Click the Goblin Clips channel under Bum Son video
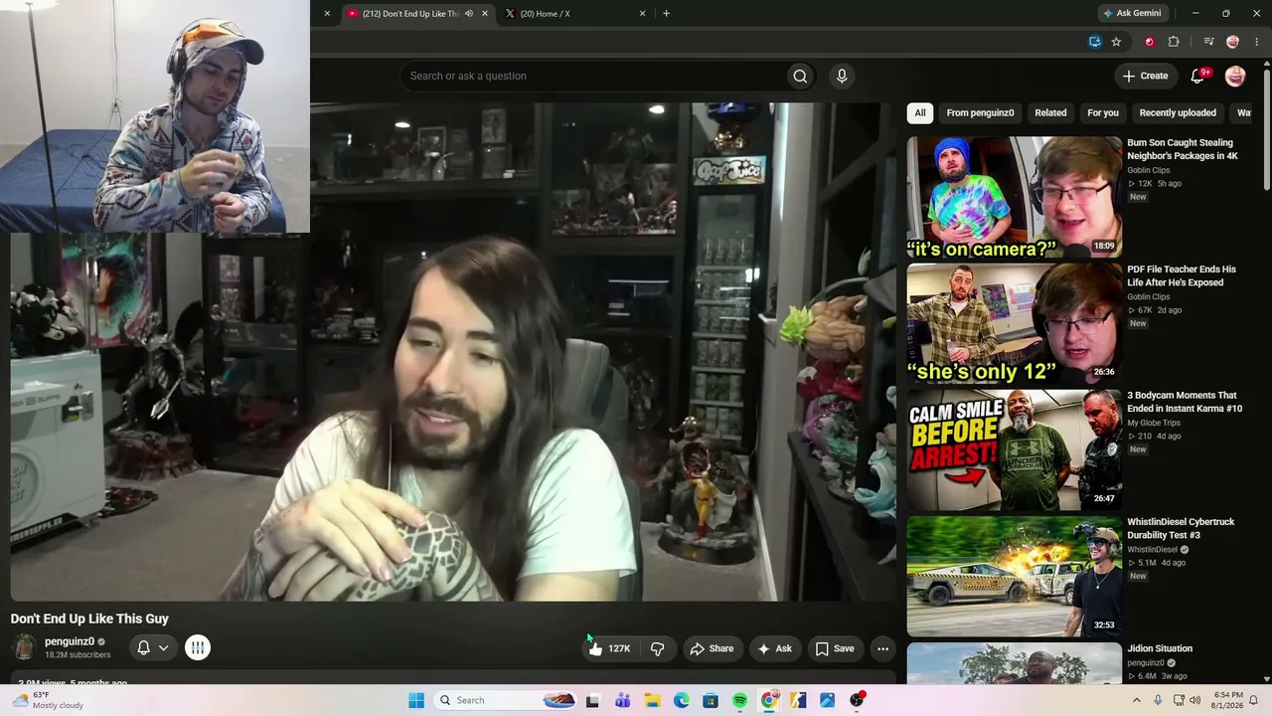1272x716 pixels. (1148, 170)
